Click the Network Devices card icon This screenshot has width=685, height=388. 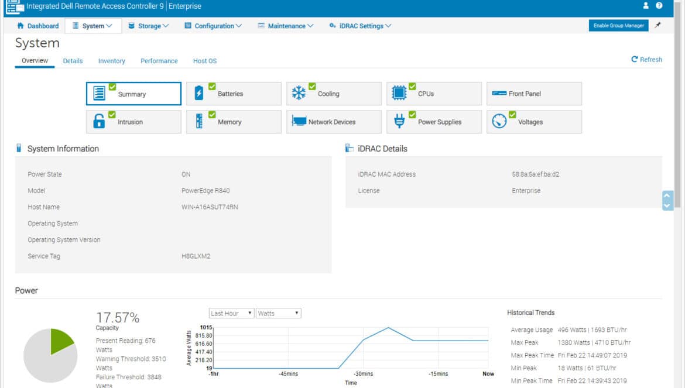click(299, 121)
